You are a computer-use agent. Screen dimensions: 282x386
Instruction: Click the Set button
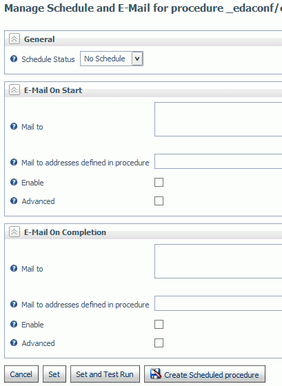54,374
